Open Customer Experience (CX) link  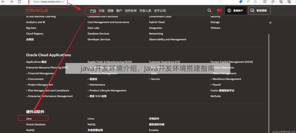(164, 62)
